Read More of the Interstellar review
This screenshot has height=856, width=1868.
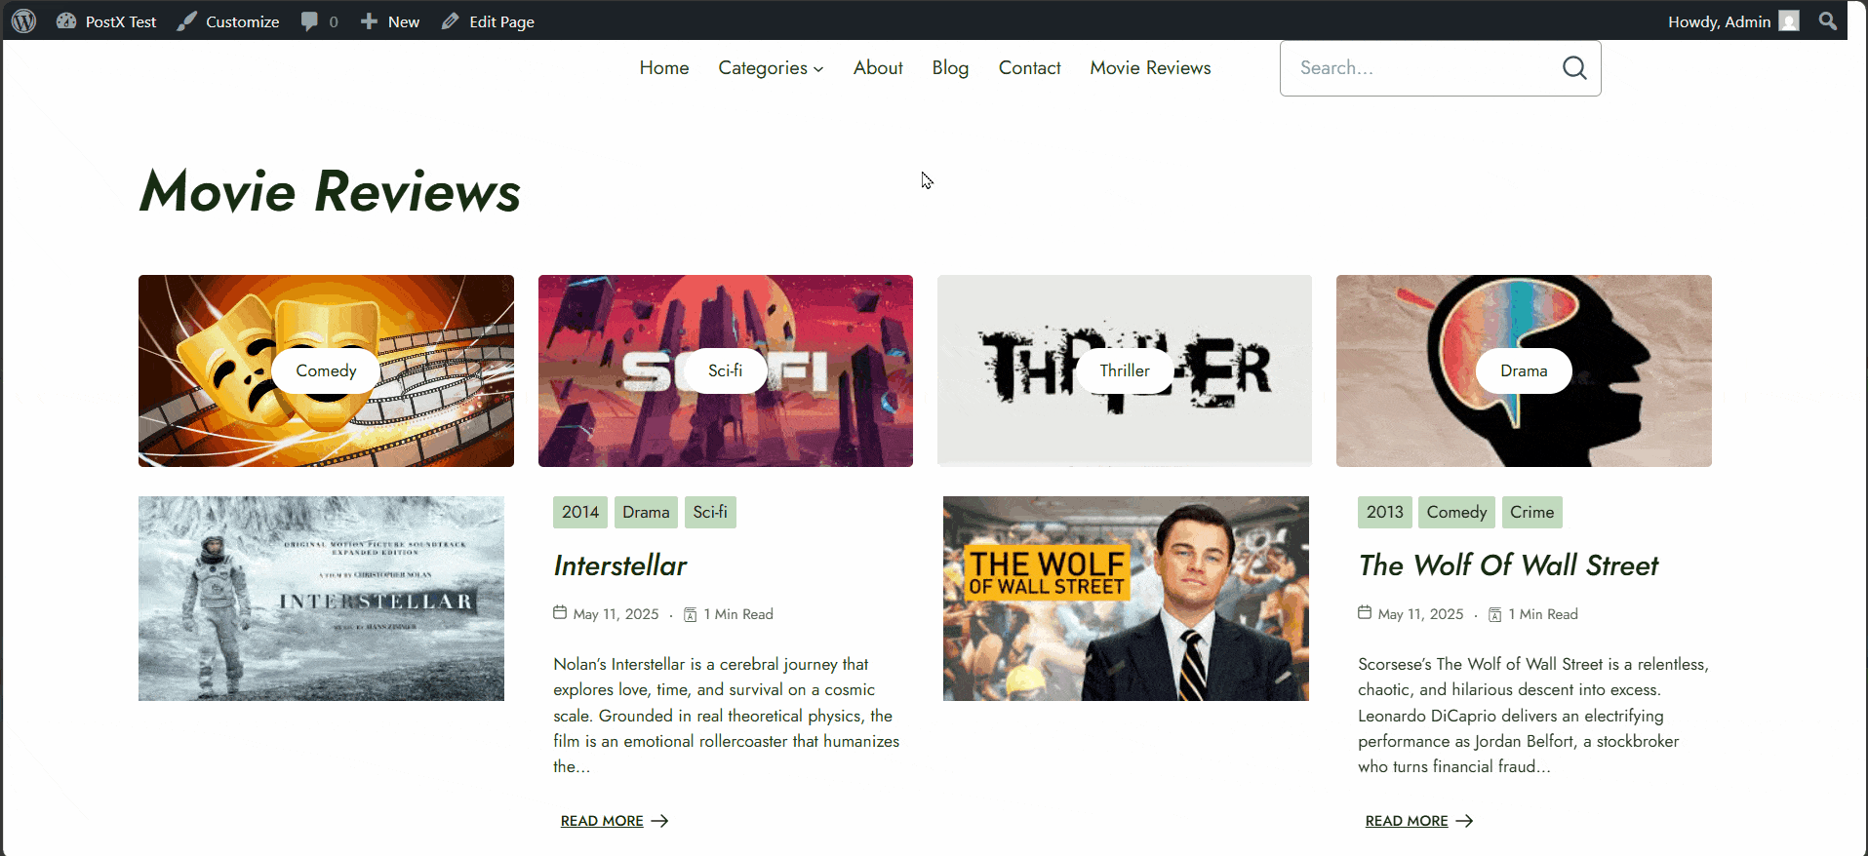point(615,821)
